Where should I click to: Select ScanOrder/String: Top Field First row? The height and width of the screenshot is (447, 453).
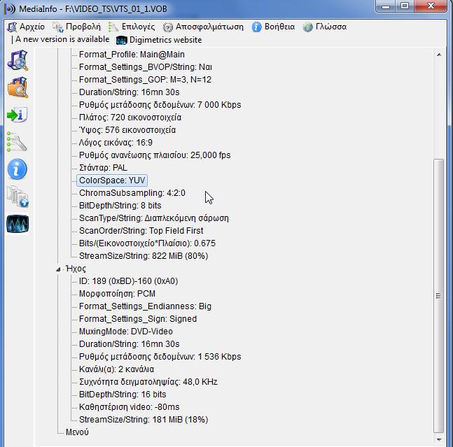(x=141, y=231)
